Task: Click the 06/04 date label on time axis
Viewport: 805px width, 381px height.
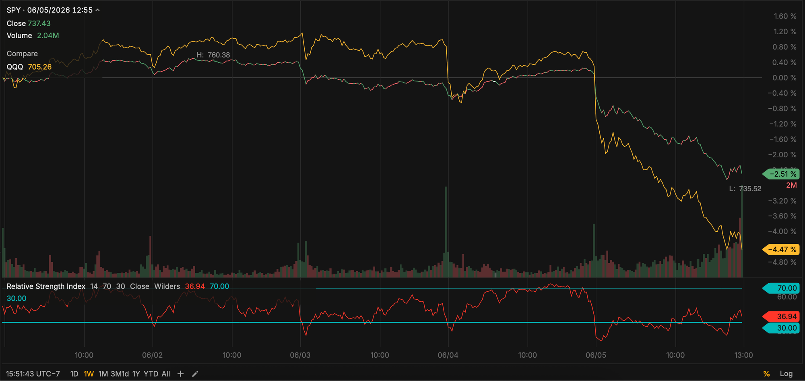Action: point(448,355)
